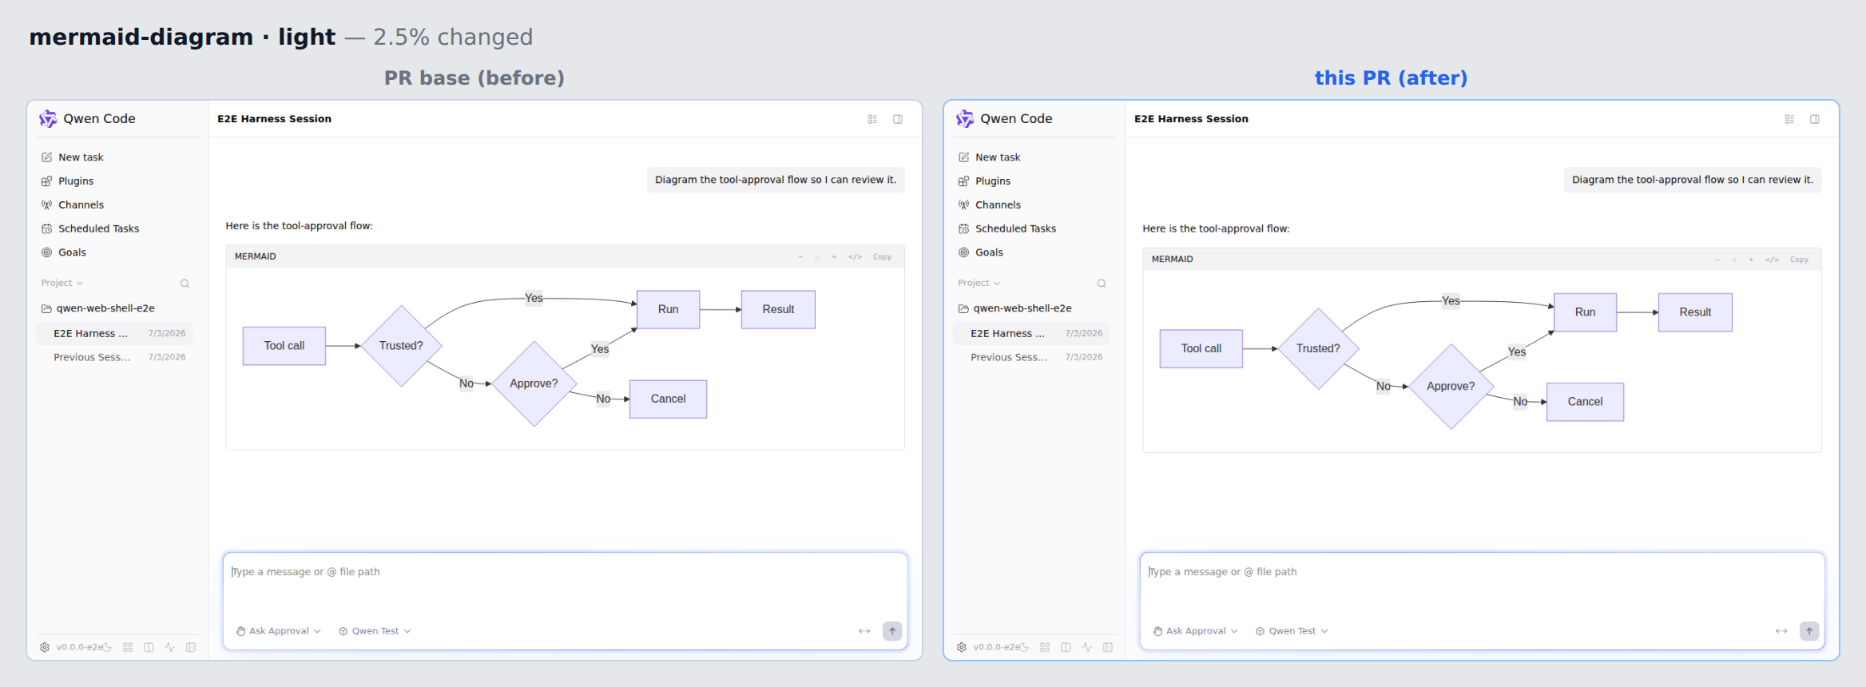This screenshot has height=687, width=1866.
Task: Focus the message input in after panel
Action: [1482, 584]
